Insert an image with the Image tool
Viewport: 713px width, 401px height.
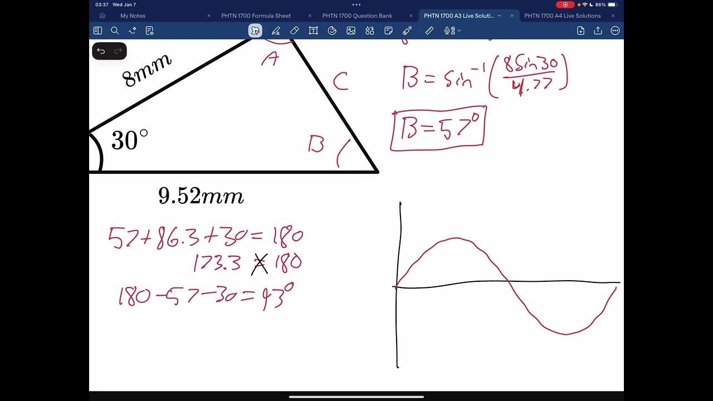[x=351, y=31]
